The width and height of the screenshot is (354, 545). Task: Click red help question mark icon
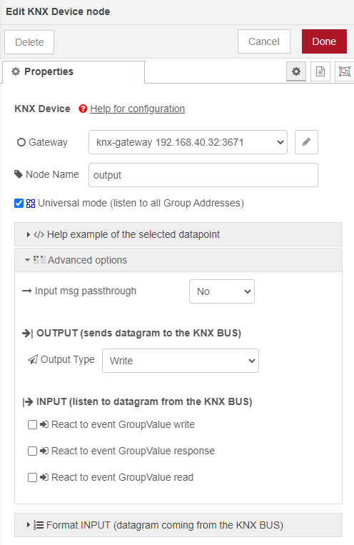[x=83, y=109]
